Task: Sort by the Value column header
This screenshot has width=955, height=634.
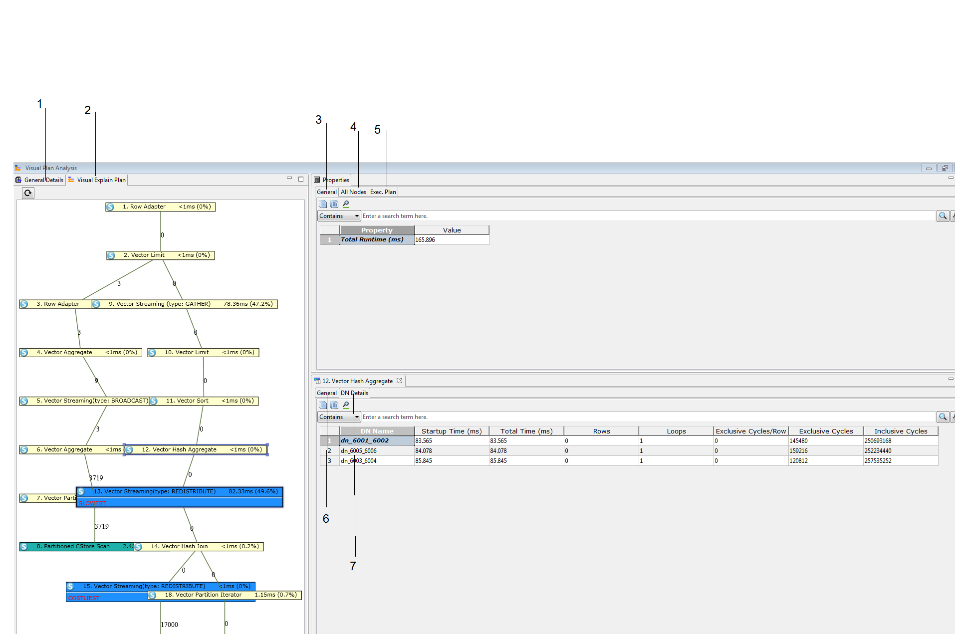Action: [452, 230]
